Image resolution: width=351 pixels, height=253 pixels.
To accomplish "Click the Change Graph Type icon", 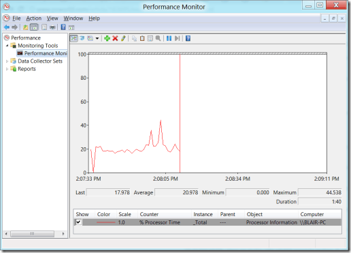I will coord(90,38).
